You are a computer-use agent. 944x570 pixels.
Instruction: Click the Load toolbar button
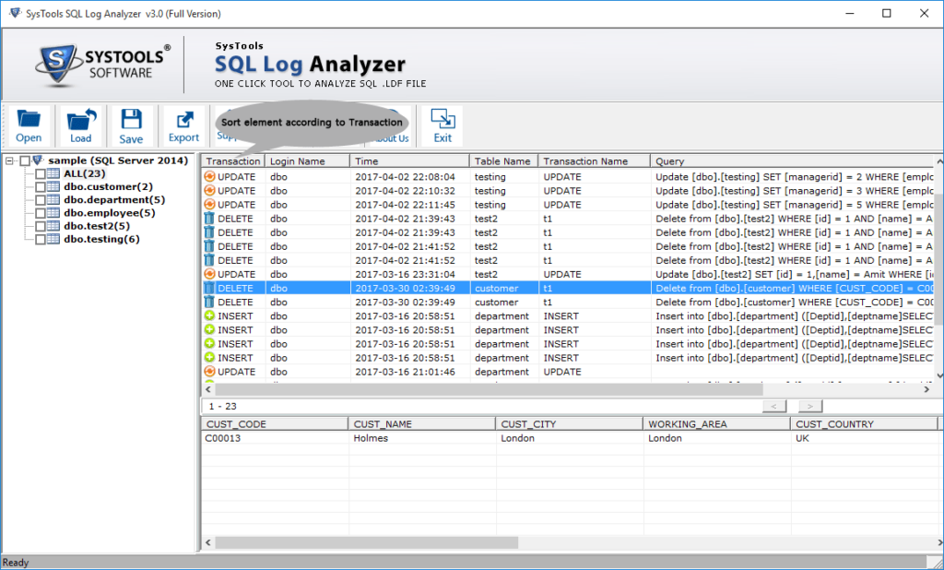point(80,126)
